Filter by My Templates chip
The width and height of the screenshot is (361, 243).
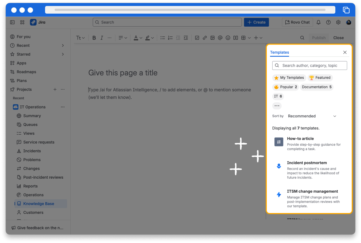coord(289,78)
